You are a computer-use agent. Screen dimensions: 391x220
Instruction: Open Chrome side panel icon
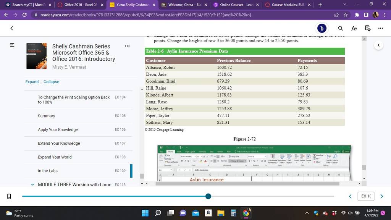(366, 15)
